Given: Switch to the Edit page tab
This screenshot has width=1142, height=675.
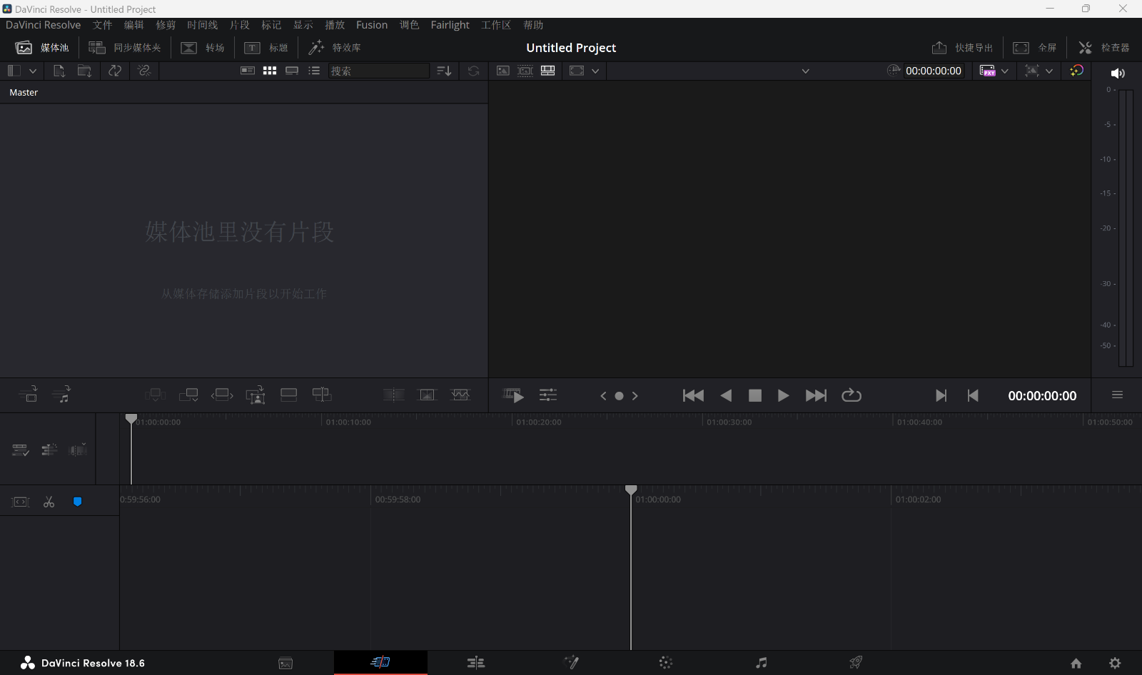Looking at the screenshot, I should pyautogui.click(x=476, y=663).
